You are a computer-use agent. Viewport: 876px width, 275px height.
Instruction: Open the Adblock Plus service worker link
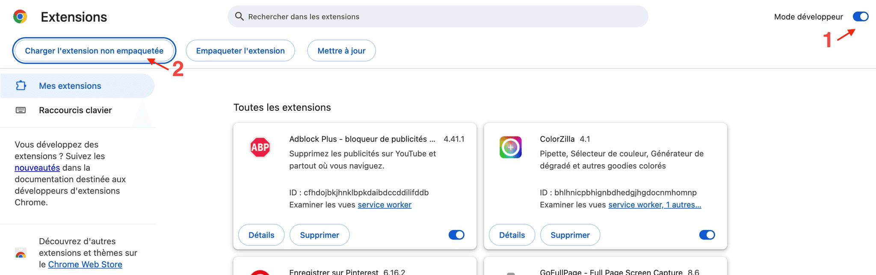385,205
